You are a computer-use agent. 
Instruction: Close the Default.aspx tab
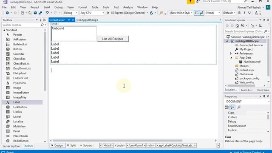(x=73, y=20)
